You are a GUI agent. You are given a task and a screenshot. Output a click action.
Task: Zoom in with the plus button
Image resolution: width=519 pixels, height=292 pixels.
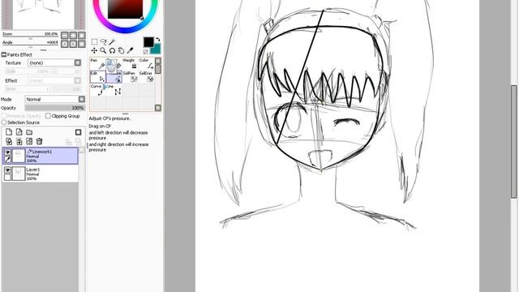coord(73,35)
